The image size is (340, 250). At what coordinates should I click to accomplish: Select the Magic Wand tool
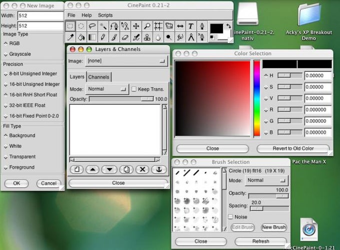[x=103, y=26]
